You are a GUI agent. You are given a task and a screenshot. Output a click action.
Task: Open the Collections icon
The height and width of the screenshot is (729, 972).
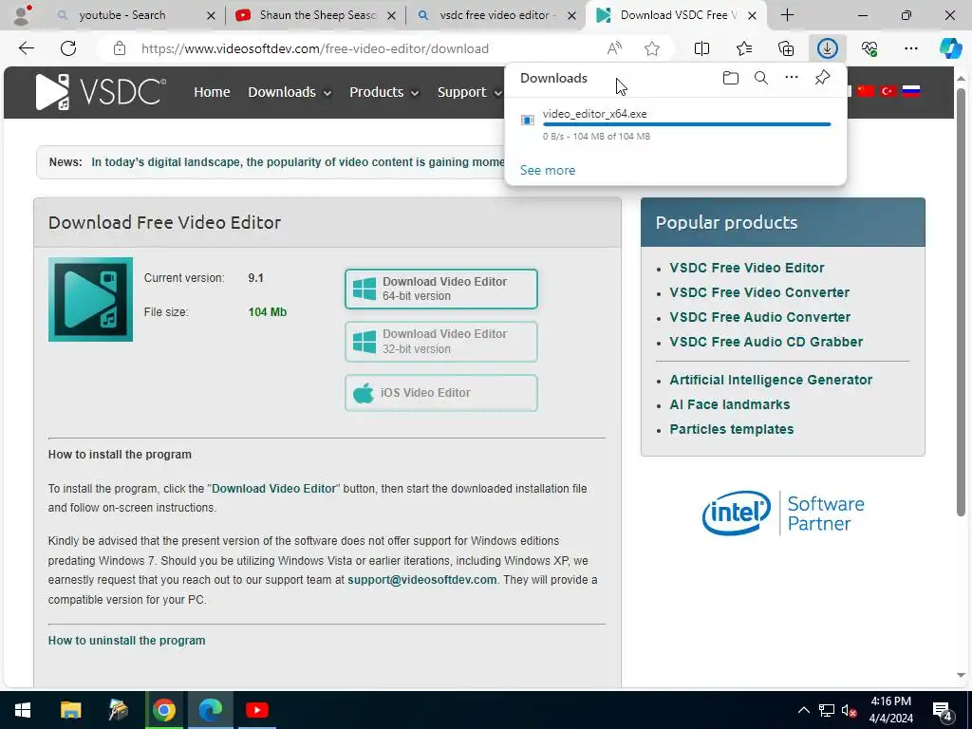(x=786, y=48)
